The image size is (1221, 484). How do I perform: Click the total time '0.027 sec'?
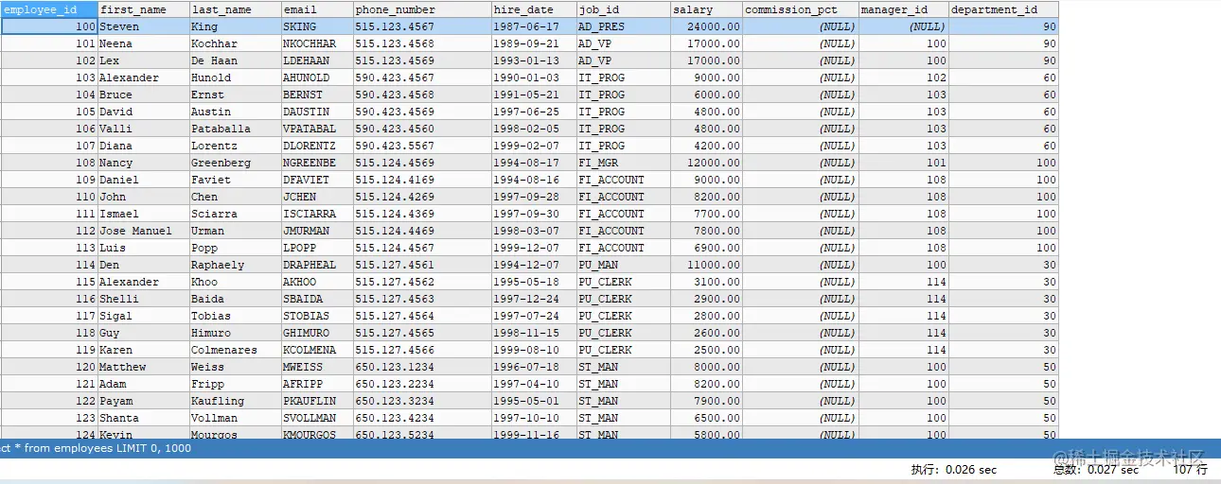(1114, 470)
